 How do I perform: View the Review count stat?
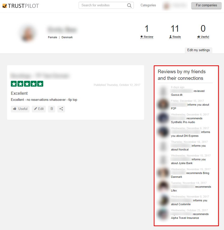click(147, 32)
